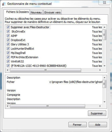The image size is (112, 132).
Task: Uncheck the DropboxExt checkbox
Action: click(8, 40)
